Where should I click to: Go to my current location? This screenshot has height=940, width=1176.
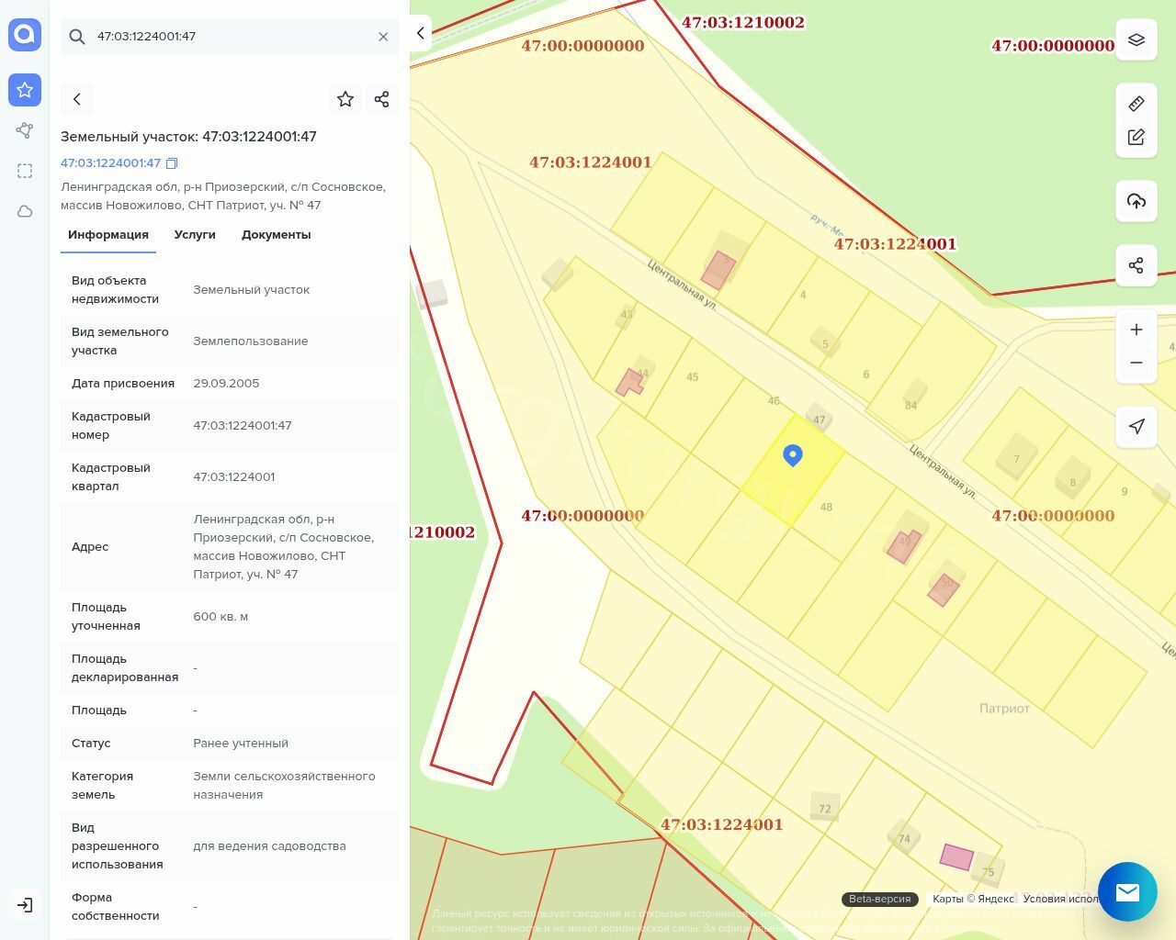tap(1136, 426)
